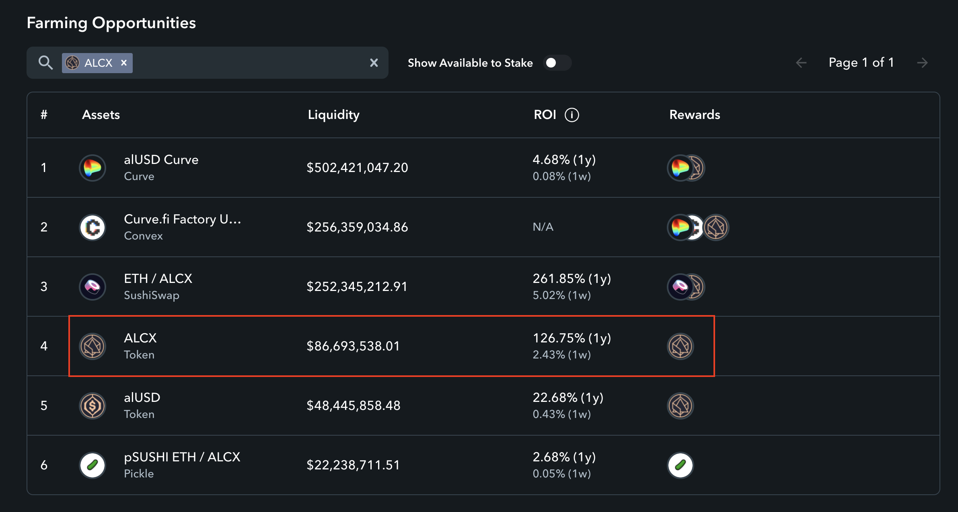
Task: Go to previous page arrow
Action: click(801, 63)
